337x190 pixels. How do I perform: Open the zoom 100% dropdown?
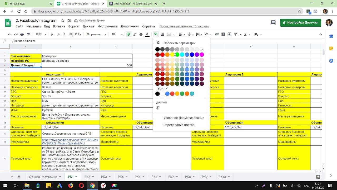(x=41, y=34)
